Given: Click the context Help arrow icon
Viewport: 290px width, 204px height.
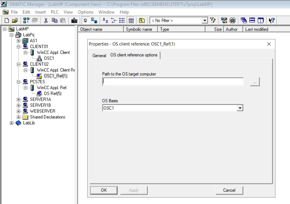Looking at the screenshot, I should pos(272,20).
